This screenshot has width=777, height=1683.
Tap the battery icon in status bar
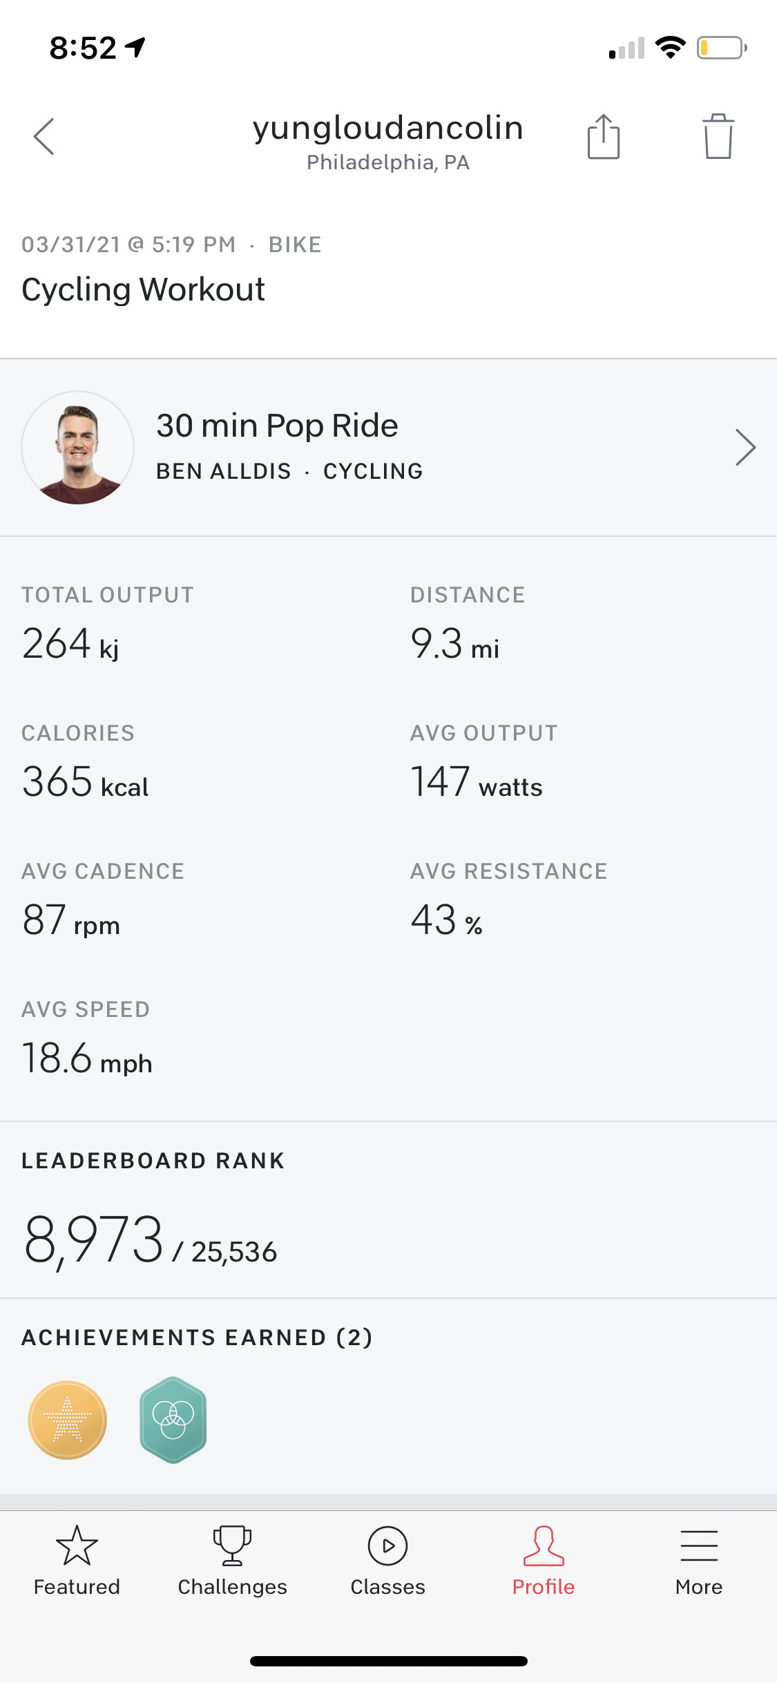[721, 48]
